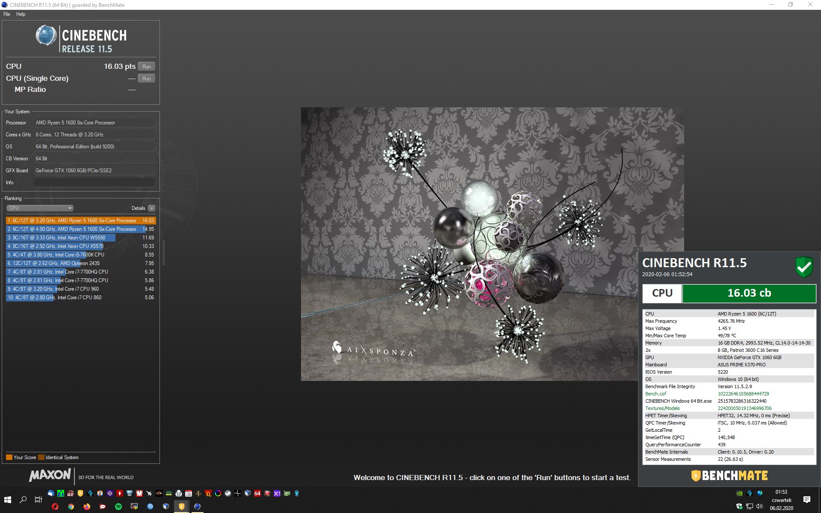Open the Ranking CPU dropdown

point(40,208)
